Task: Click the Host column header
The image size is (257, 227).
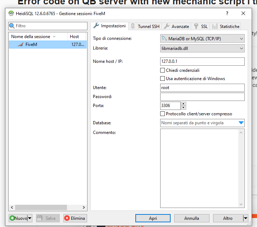Action: [76, 37]
